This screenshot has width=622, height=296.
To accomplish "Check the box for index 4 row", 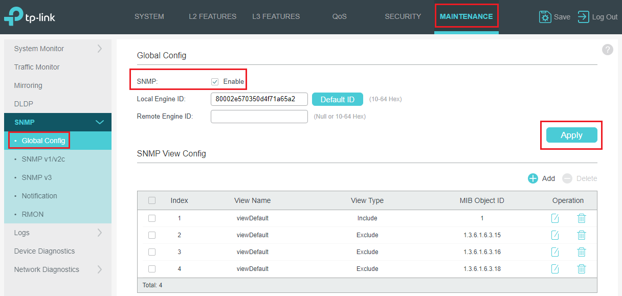I will point(152,269).
